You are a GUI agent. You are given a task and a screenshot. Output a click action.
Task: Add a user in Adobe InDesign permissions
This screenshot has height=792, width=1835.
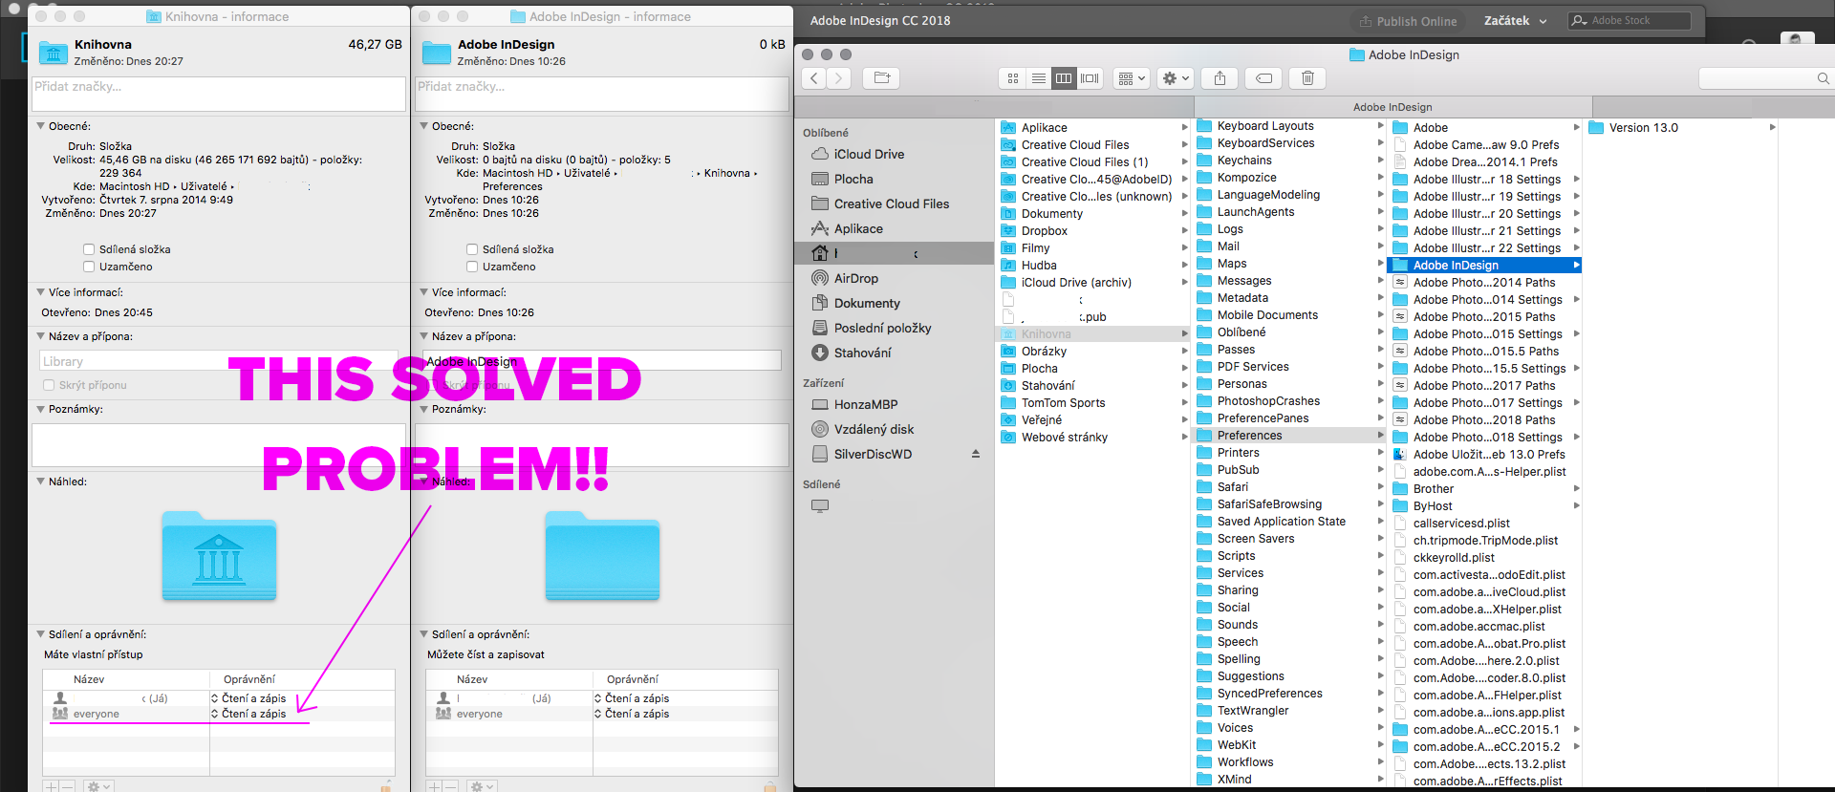click(434, 786)
